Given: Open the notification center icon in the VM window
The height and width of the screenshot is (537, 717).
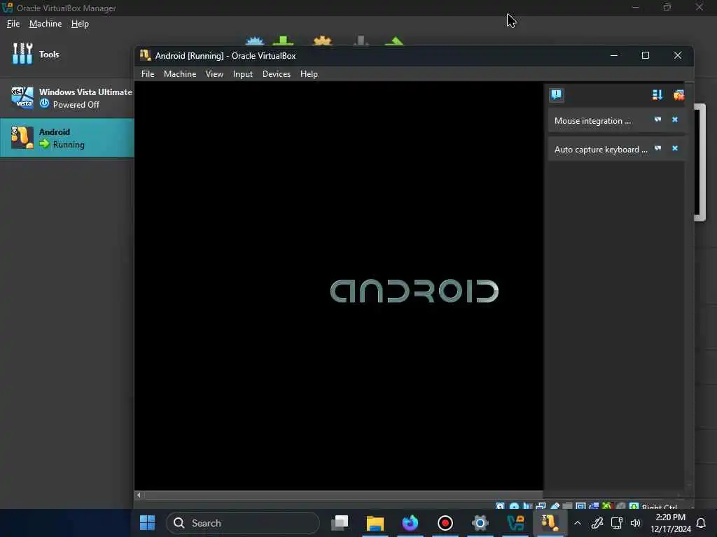Looking at the screenshot, I should pyautogui.click(x=556, y=94).
